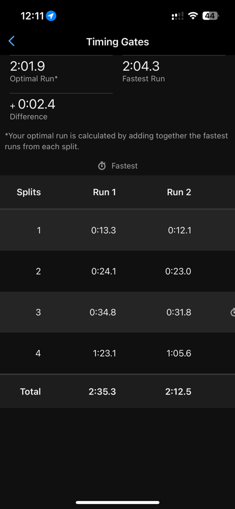The width and height of the screenshot is (235, 509).
Task: Tap the Run 2 total 2:12.5
Action: click(x=178, y=391)
